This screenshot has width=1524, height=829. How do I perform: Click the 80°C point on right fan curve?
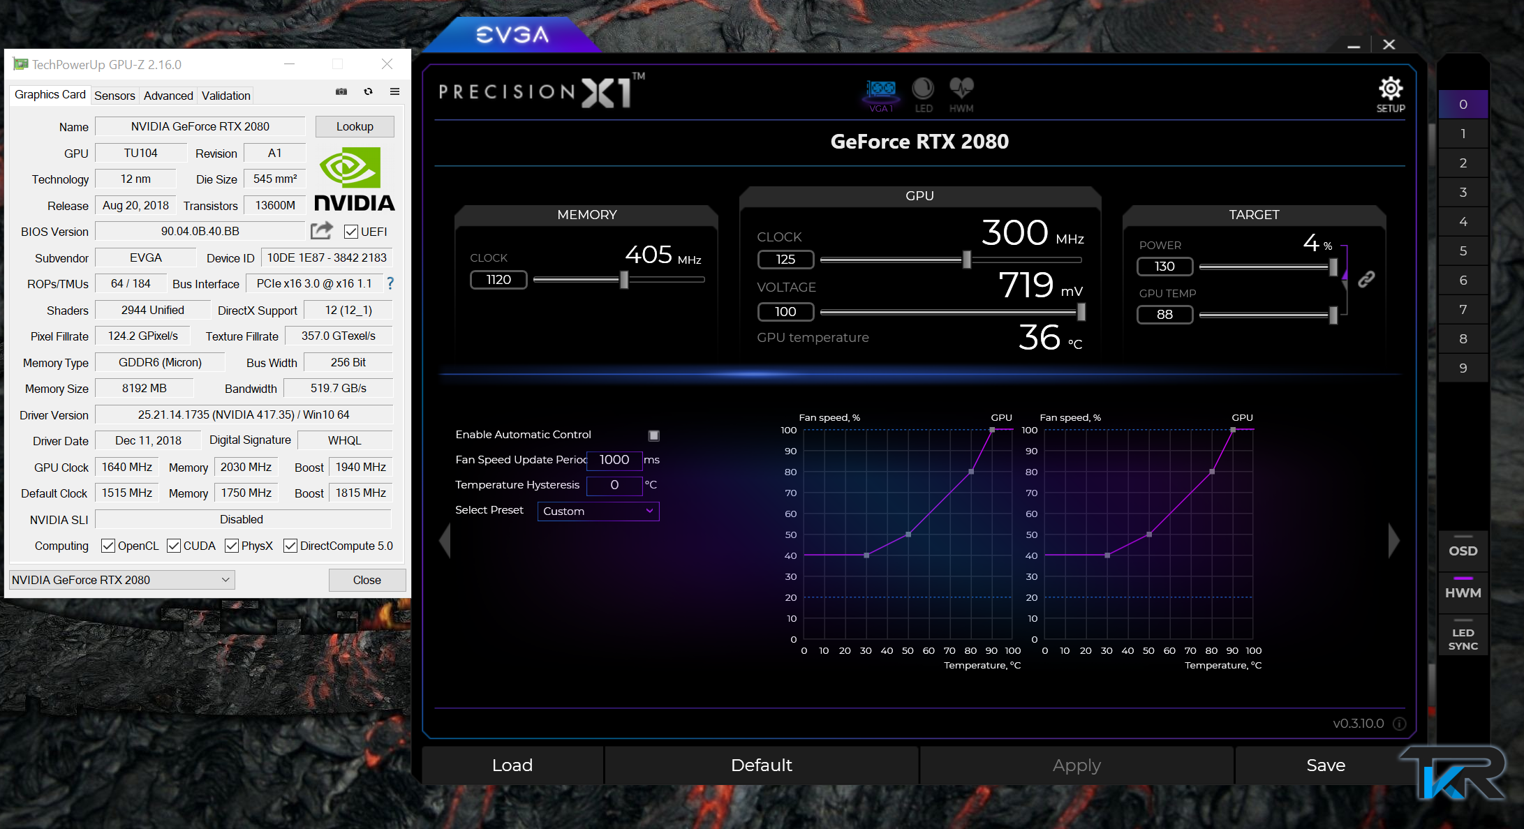(1212, 472)
